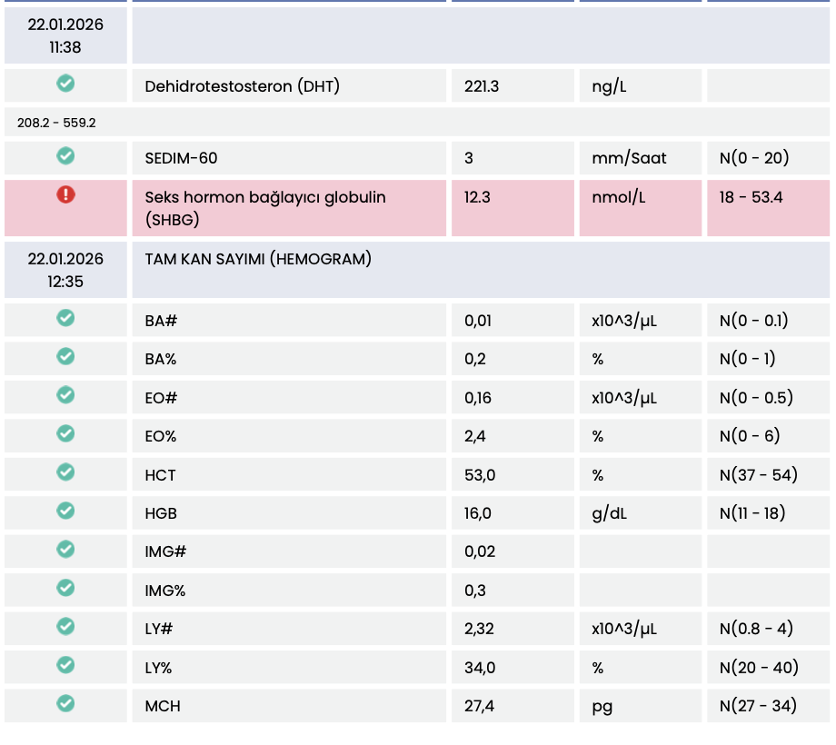Select the green check icon for MCH
This screenshot has height=745, width=836.
65,703
